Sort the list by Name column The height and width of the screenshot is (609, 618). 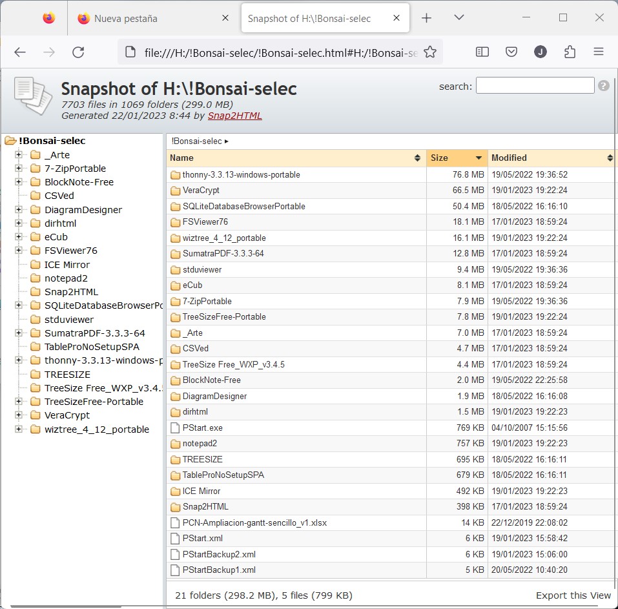click(295, 158)
